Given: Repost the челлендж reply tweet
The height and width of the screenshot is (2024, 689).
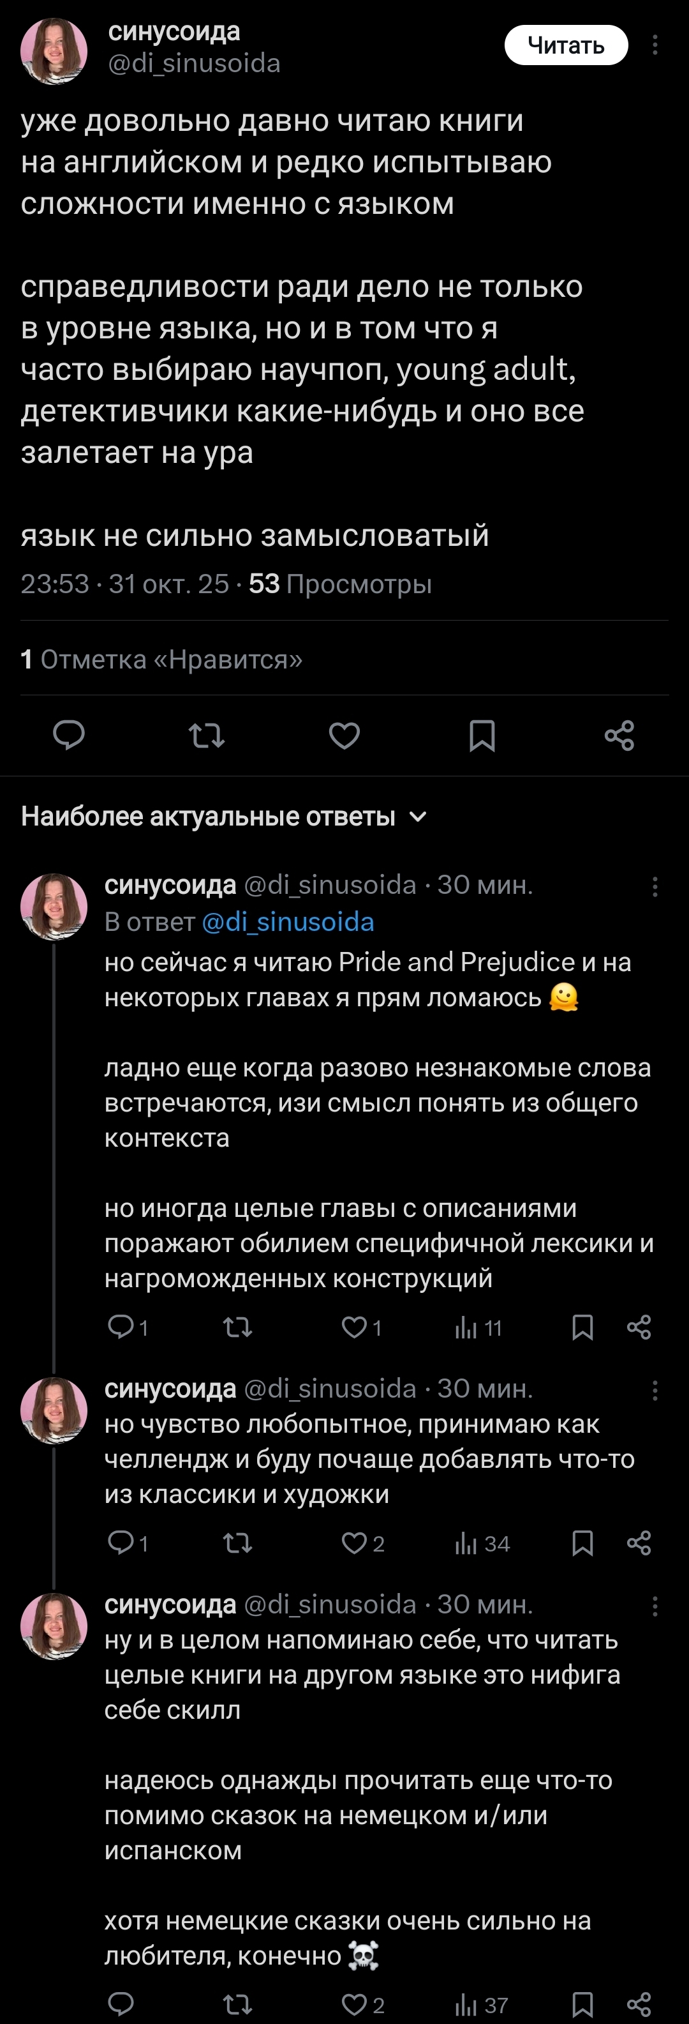Looking at the screenshot, I should coord(238,1543).
